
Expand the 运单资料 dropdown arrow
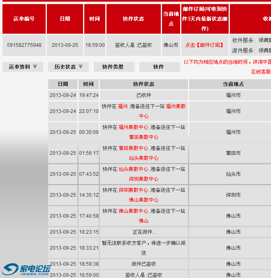click(35, 67)
